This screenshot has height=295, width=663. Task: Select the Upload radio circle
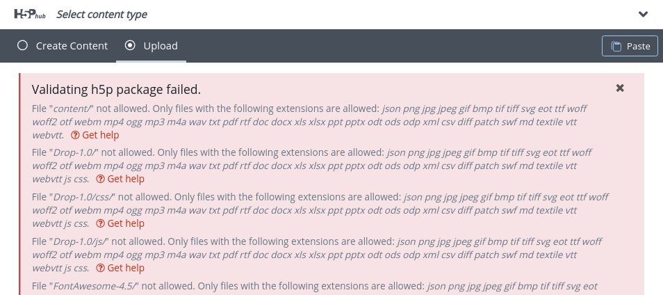click(x=130, y=45)
